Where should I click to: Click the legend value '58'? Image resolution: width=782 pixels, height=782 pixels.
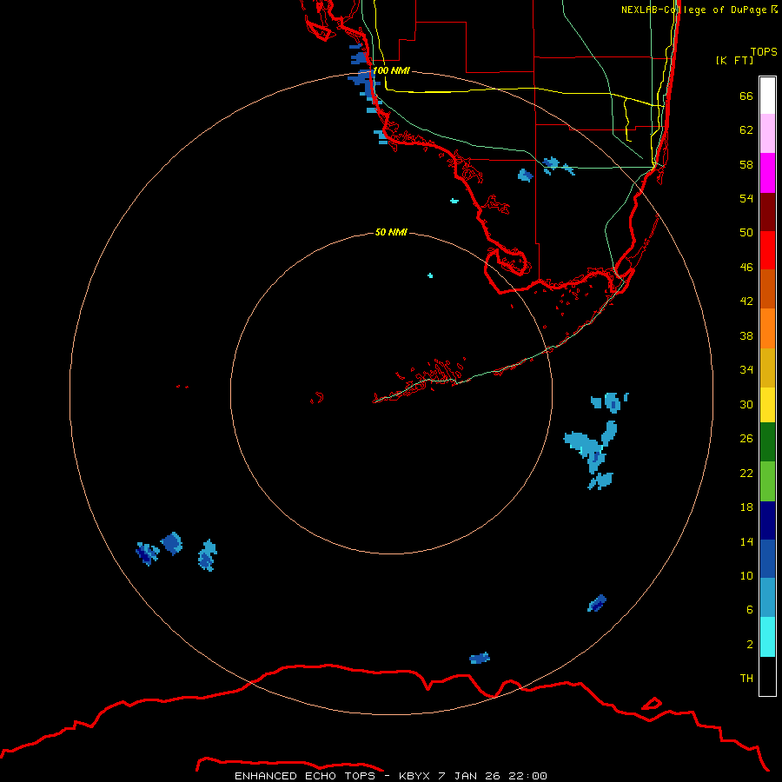[746, 164]
